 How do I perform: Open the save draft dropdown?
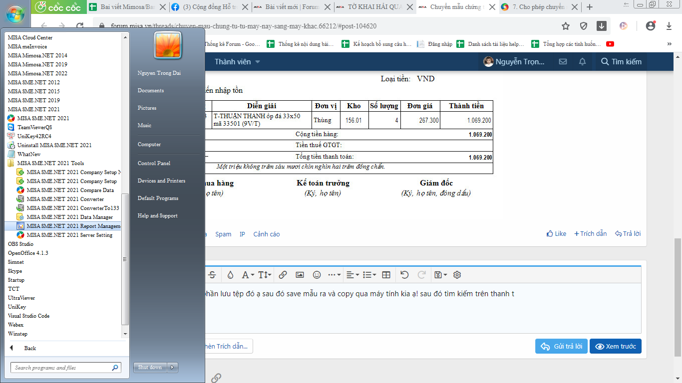pos(440,275)
